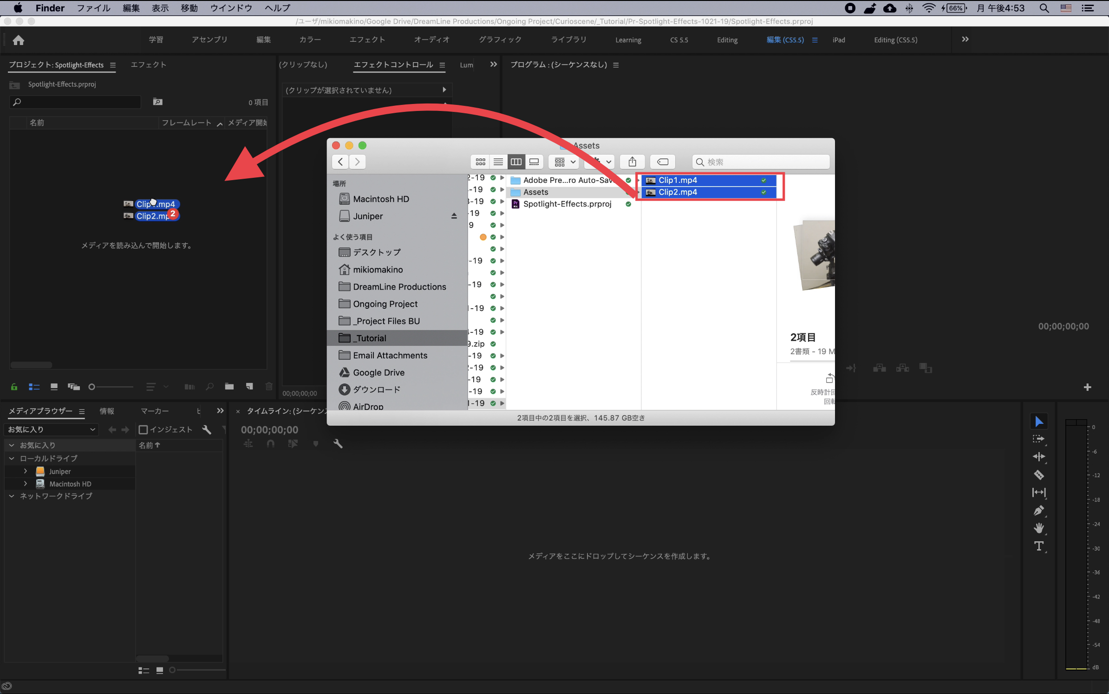Select the Type tool
1109x694 pixels.
tap(1039, 545)
